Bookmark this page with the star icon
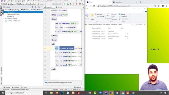 click(x=159, y=6)
